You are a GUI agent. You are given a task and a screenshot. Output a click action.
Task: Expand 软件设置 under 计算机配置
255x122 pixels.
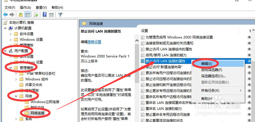pyautogui.click(x=11, y=34)
